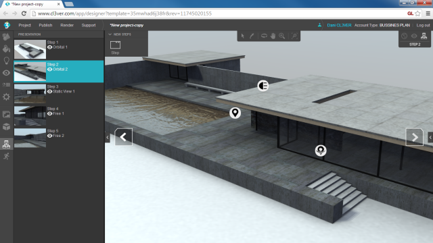Click the user profile icon beside Dani CL3VER
433x243 pixels.
tap(319, 25)
